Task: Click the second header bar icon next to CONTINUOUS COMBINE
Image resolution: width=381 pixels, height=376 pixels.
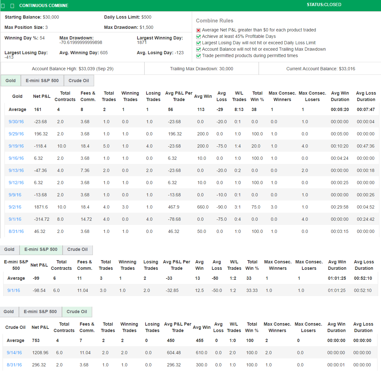Action: [12, 5]
